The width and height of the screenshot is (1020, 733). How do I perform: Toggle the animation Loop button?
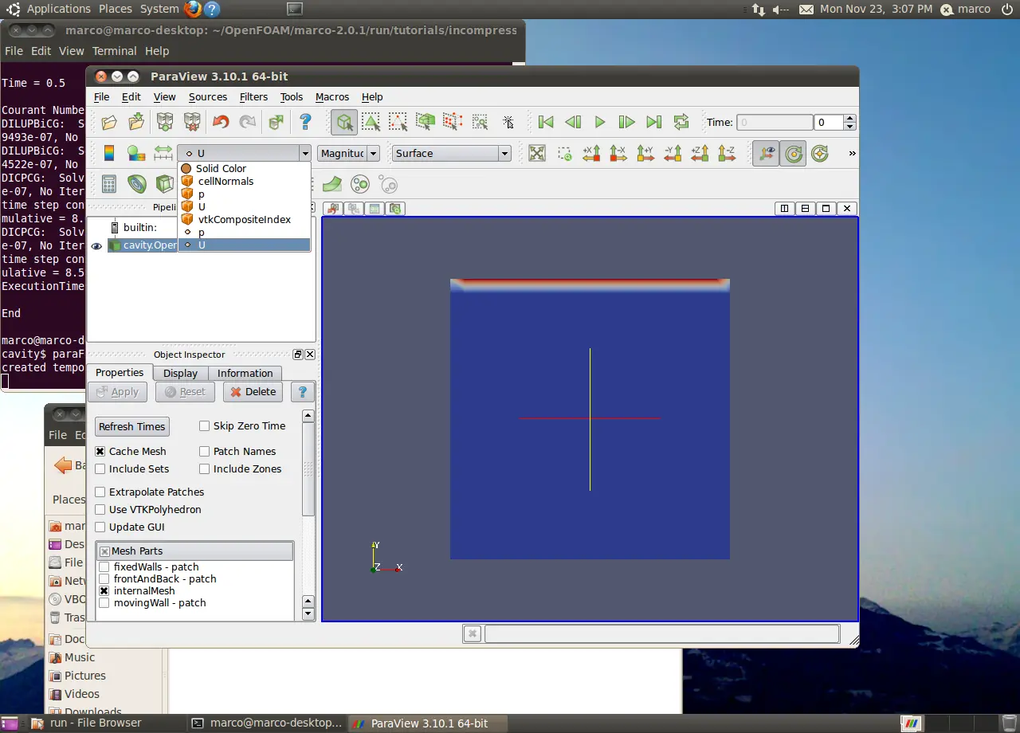681,122
